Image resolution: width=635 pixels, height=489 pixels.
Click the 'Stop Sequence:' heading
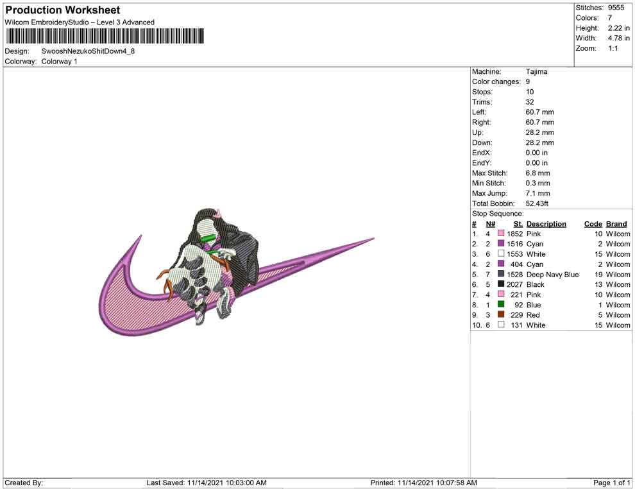(x=498, y=214)
